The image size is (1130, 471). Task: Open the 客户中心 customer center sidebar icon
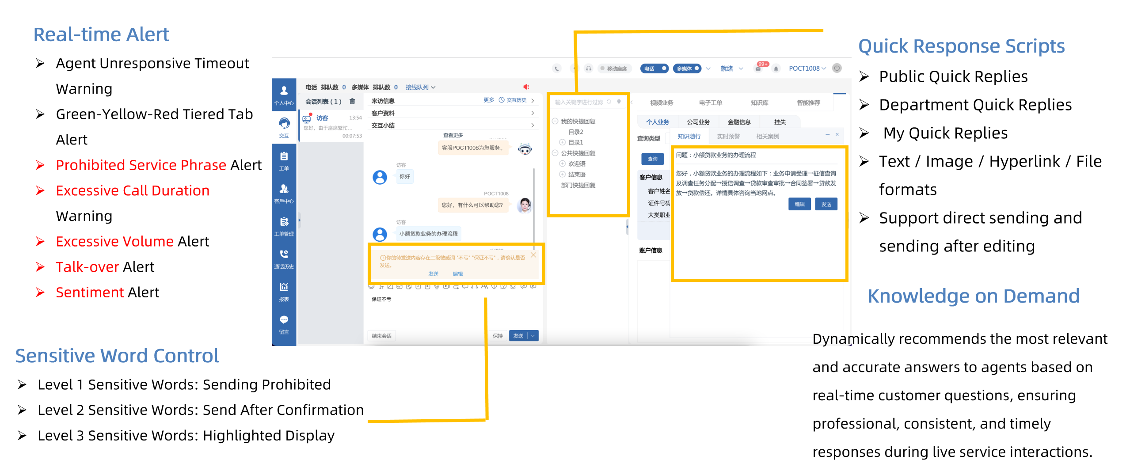tap(284, 194)
